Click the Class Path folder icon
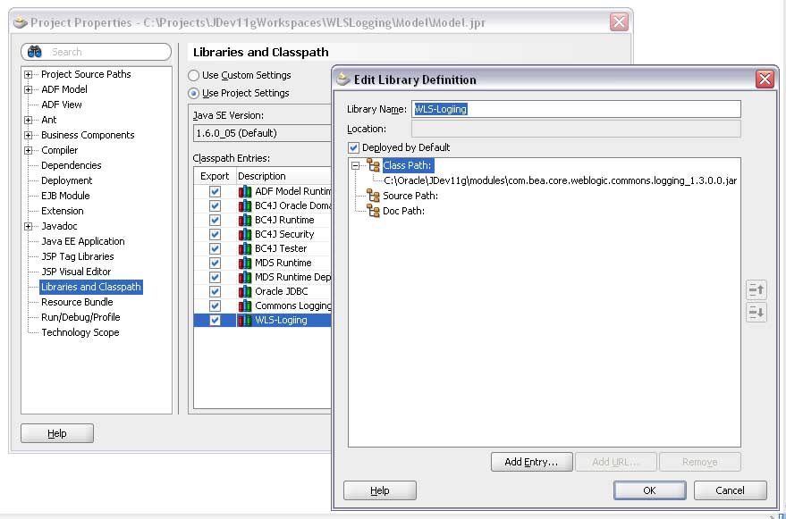This screenshot has height=519, width=786. pyautogui.click(x=373, y=165)
